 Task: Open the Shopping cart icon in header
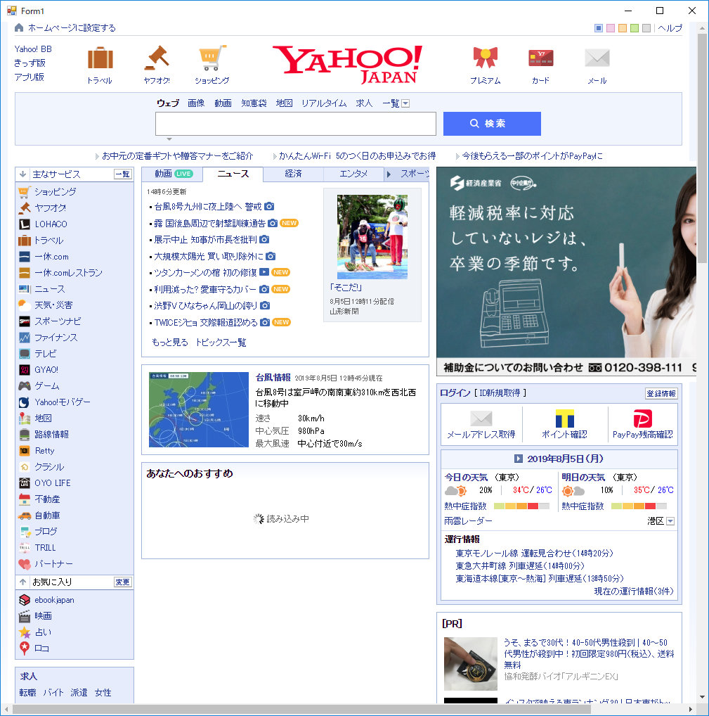pos(212,58)
